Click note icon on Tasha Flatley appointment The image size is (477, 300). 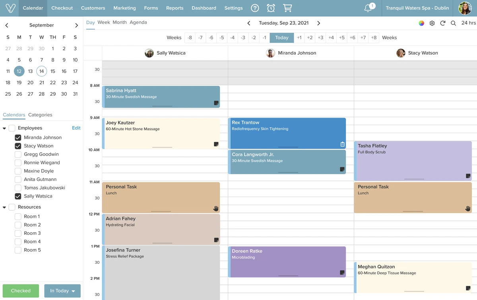tap(468, 176)
